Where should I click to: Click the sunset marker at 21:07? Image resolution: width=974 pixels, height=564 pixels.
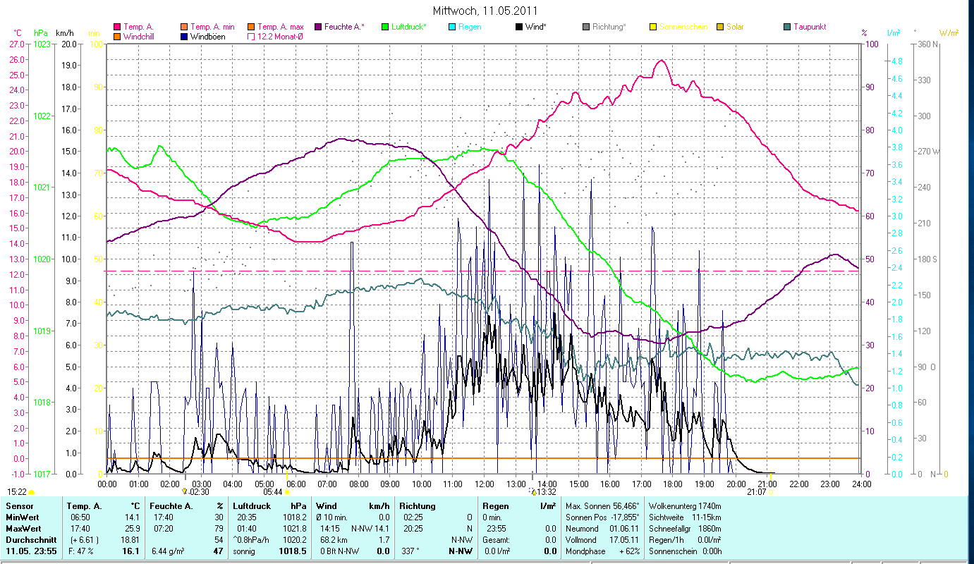770,492
